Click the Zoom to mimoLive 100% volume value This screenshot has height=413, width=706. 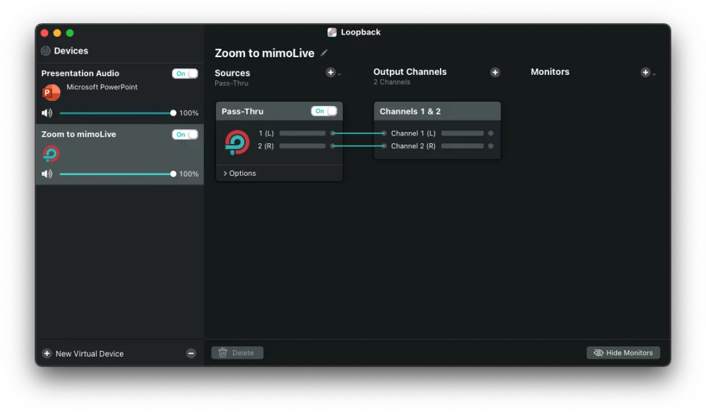click(x=189, y=174)
